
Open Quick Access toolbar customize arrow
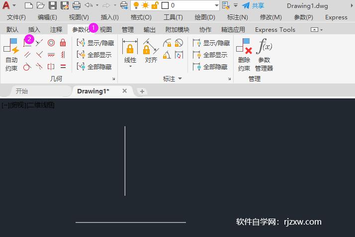tap(236, 5)
